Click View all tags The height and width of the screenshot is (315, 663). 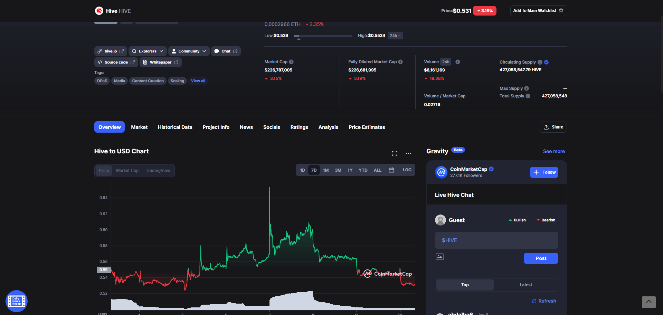click(x=198, y=81)
